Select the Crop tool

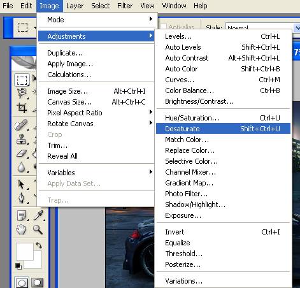click(22, 108)
